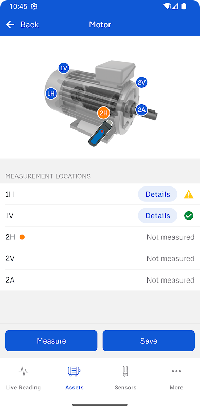Open the Sensors tab
Viewport: 200px width, 411px height.
(x=125, y=378)
